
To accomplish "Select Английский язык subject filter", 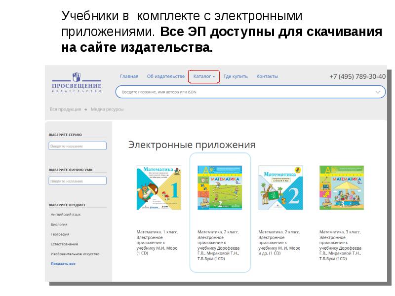I will click(x=66, y=215).
